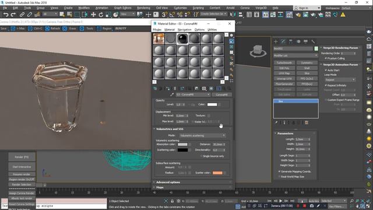Toggle Frustum Culling checkbox
Viewport: 373px width, 210px height.
326,58
